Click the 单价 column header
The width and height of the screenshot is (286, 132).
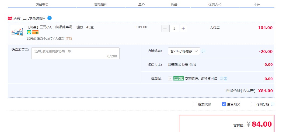point(142,5)
